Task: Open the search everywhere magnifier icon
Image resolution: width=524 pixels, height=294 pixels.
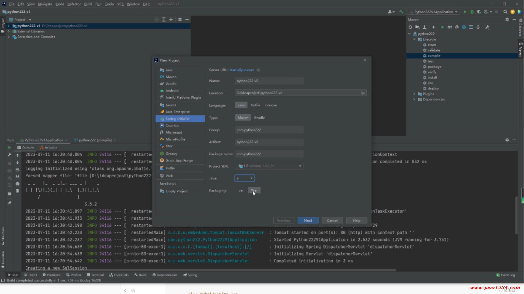Action: [x=505, y=12]
